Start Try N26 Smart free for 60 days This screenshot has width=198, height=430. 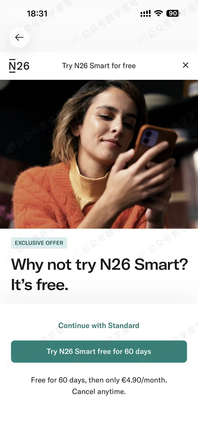click(x=99, y=352)
